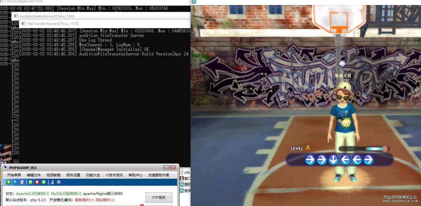Screen dimensions: 421x206
Task: Click the green up-arrow icon
Action: [44, 182]
